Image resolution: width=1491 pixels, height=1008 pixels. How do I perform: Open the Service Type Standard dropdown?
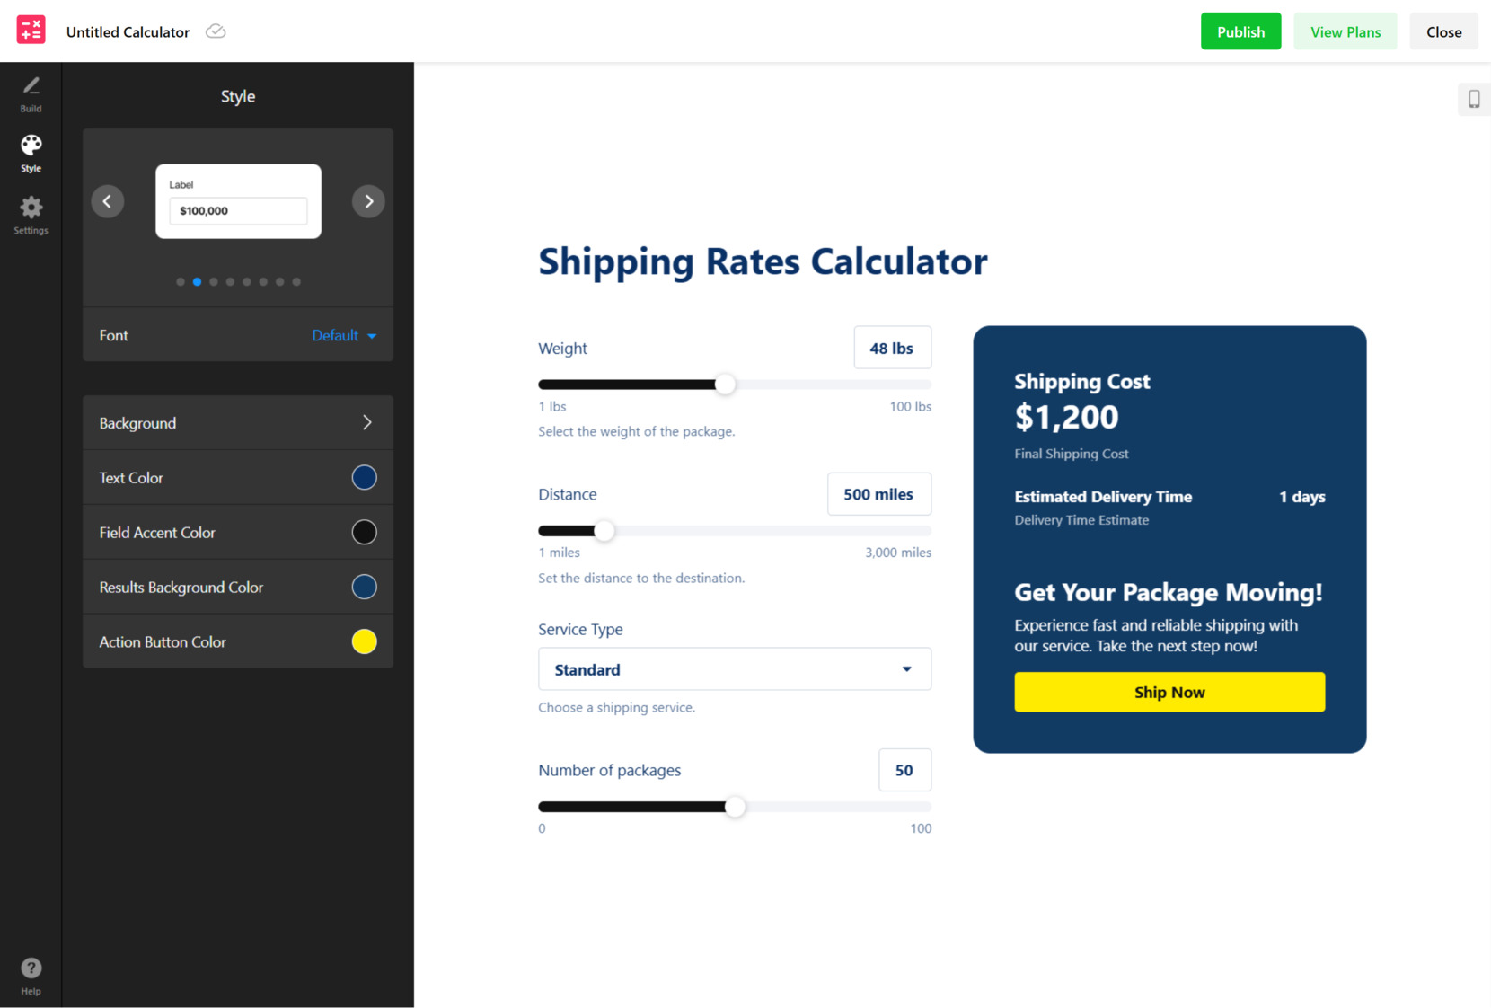tap(734, 669)
